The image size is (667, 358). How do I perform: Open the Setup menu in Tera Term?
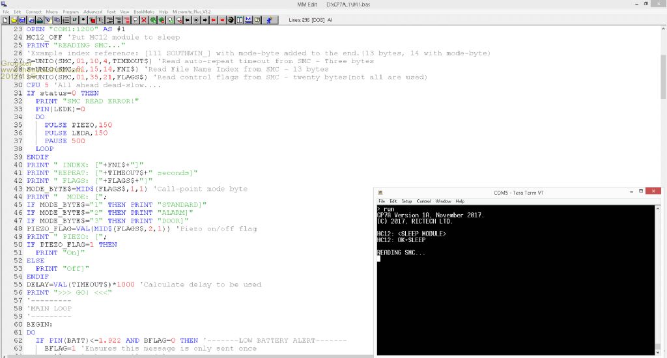tap(406, 201)
